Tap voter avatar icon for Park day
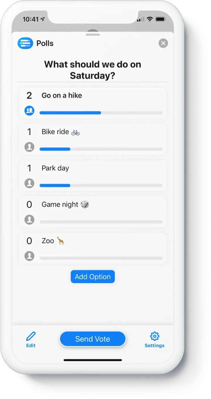This screenshot has width=211, height=399. pos(29,183)
